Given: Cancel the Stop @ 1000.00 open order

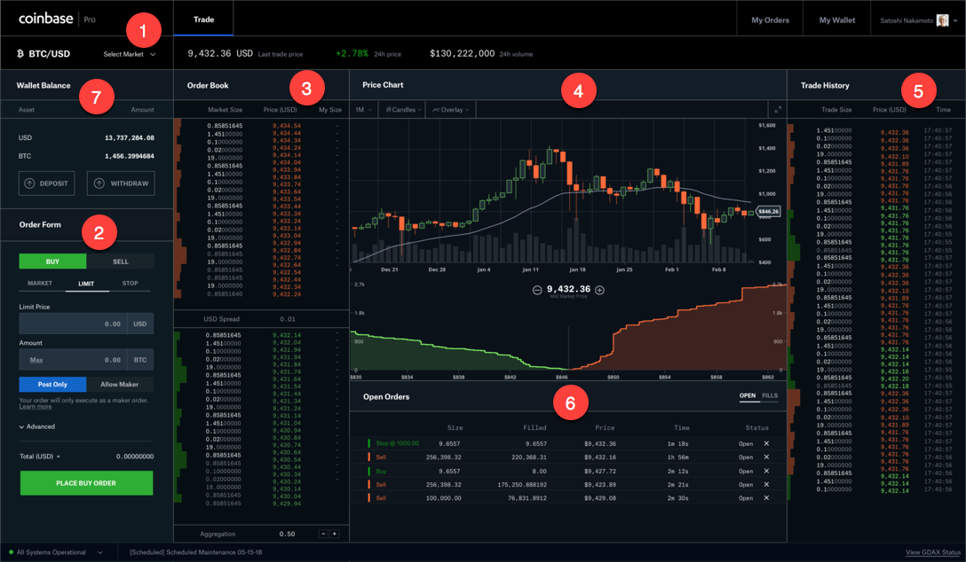Looking at the screenshot, I should (x=766, y=443).
